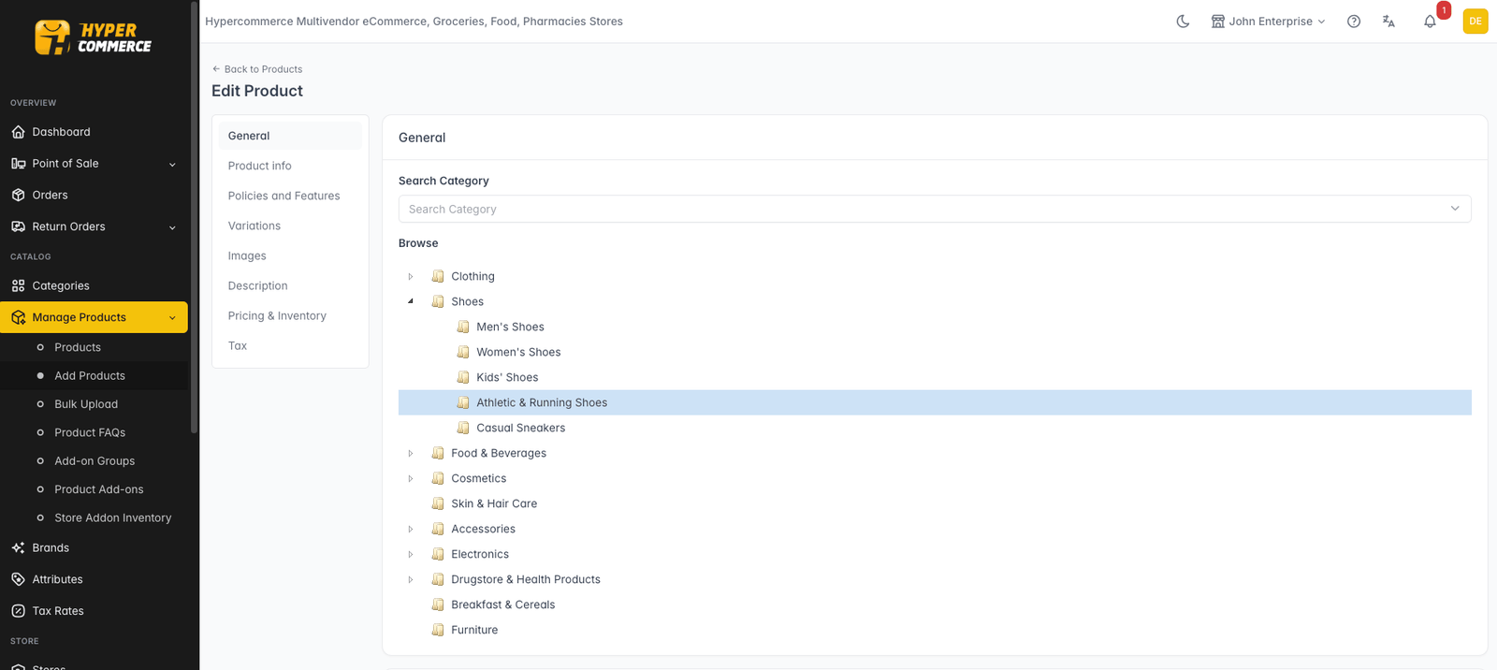Select the General section tab
The height and width of the screenshot is (670, 1497).
point(290,136)
